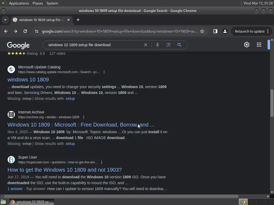Open the Google apps grid
The width and height of the screenshot is (274, 205).
point(259,45)
